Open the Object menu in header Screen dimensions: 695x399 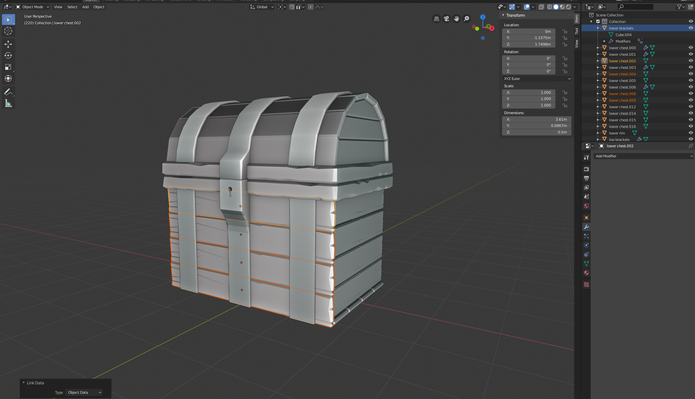[99, 7]
